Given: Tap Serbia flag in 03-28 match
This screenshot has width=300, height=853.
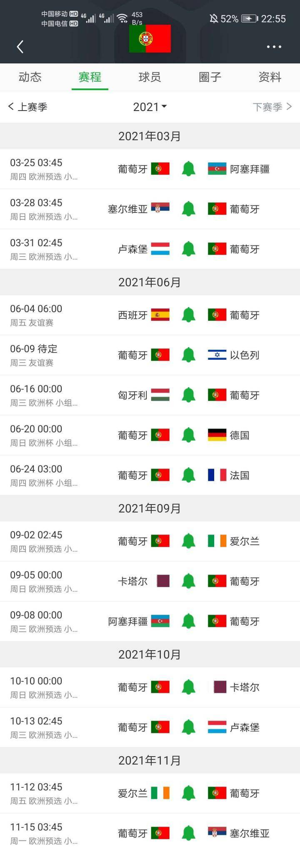Looking at the screenshot, I should click(160, 209).
